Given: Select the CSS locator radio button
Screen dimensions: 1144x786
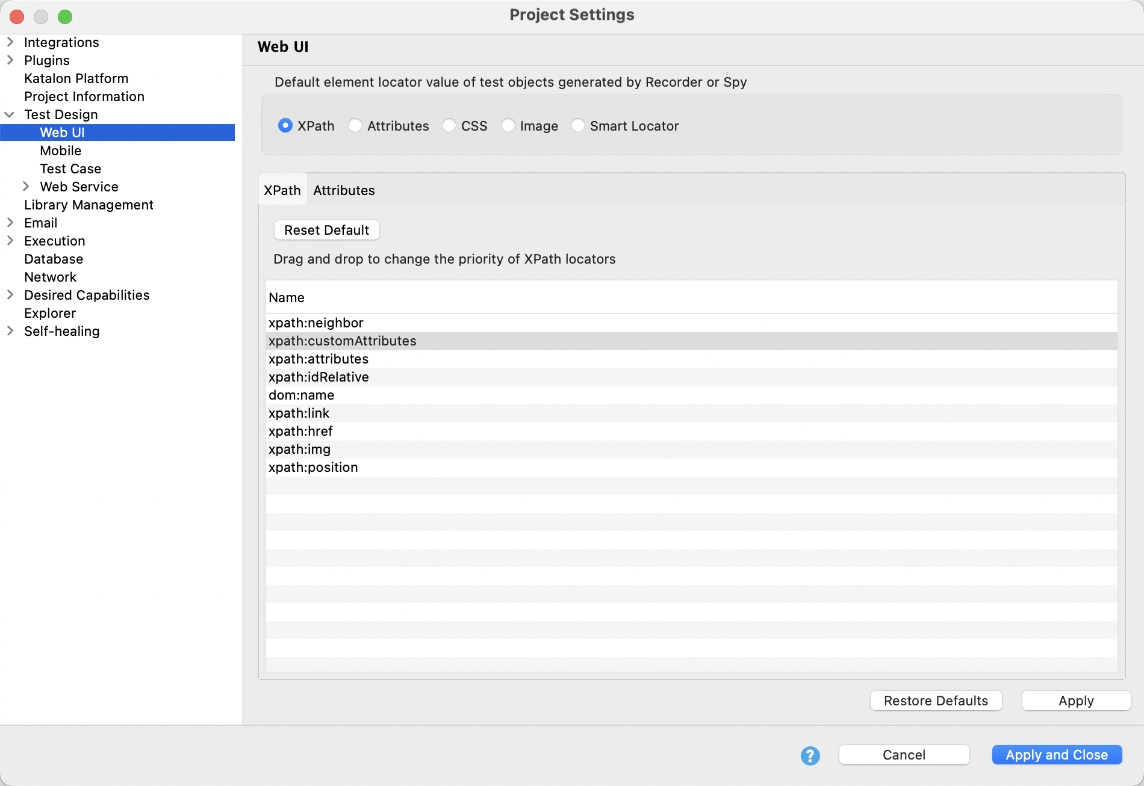Looking at the screenshot, I should click(x=449, y=126).
